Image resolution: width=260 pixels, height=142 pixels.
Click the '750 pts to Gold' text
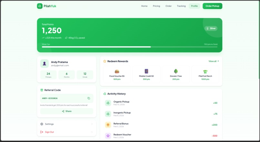[x=211, y=44]
